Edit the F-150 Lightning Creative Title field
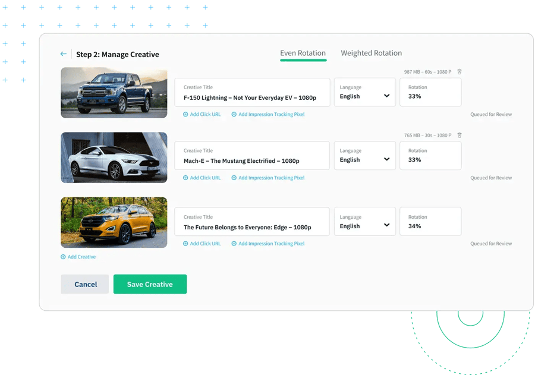 (x=252, y=92)
